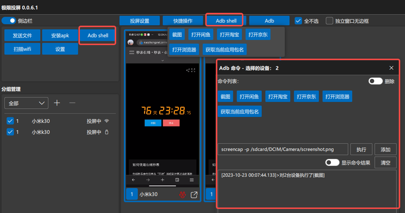Screen dimensions: 405x213
Task: Uncheck the 全不选 checkbox
Action: pos(298,21)
